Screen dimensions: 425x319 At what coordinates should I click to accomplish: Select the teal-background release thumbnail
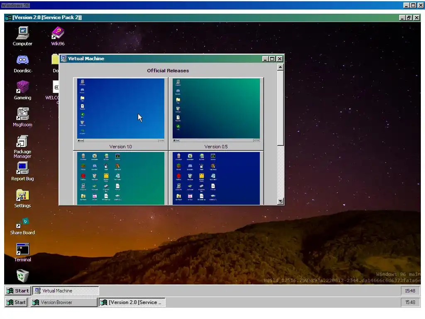click(x=121, y=178)
